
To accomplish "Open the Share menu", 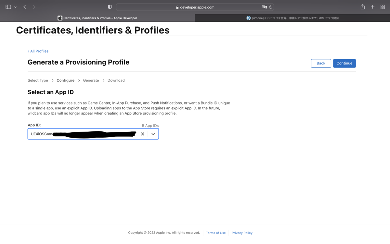I will pos(363,7).
